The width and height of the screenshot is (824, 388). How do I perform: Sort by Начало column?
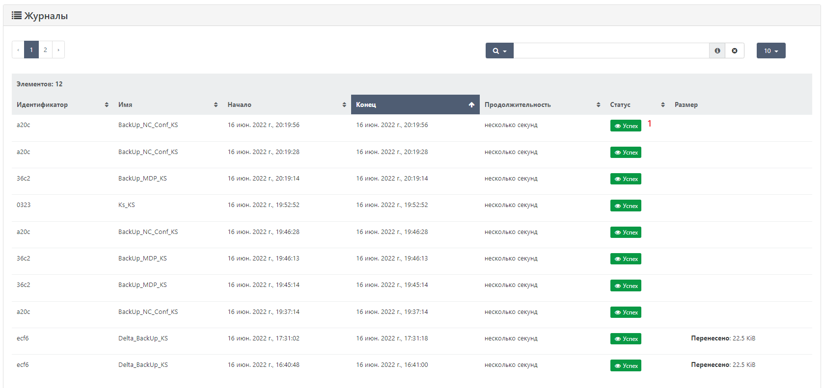pos(287,104)
